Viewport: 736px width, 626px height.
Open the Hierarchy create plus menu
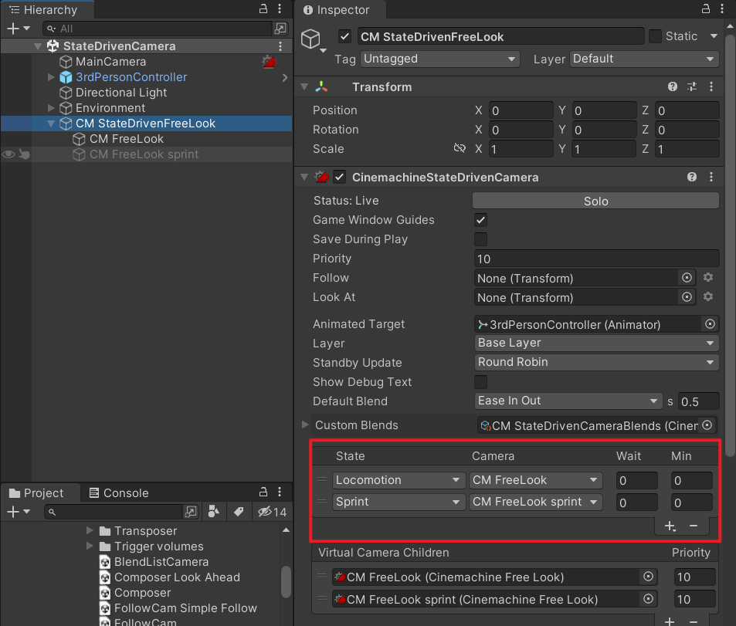pos(19,29)
